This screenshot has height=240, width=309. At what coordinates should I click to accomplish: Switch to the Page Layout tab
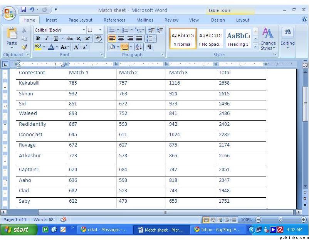[x=81, y=20]
